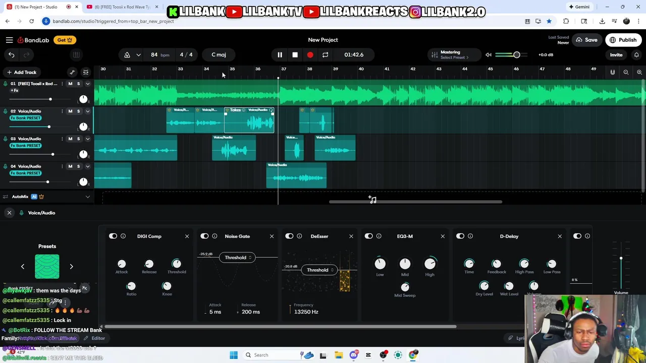Open the C maj key selector
The height and width of the screenshot is (363, 646).
[219, 54]
